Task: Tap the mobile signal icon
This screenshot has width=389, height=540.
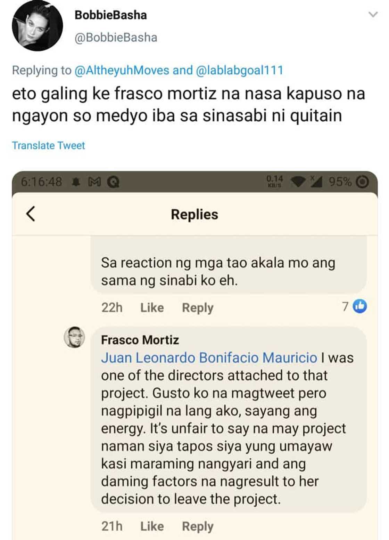Action: [316, 182]
